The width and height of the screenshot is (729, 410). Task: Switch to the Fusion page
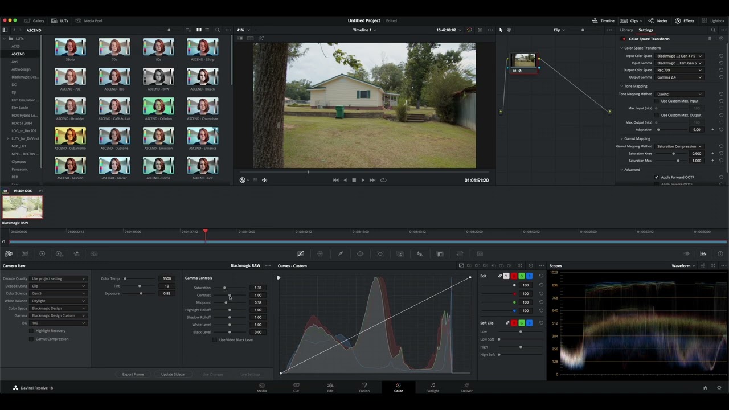point(364,388)
